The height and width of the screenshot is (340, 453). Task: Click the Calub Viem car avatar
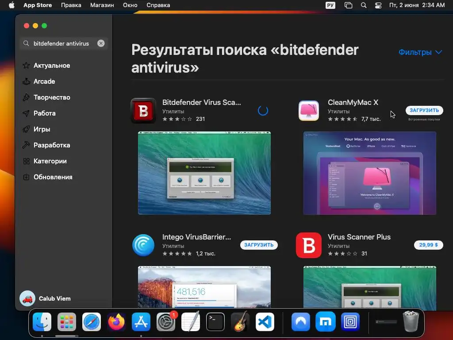pyautogui.click(x=27, y=298)
